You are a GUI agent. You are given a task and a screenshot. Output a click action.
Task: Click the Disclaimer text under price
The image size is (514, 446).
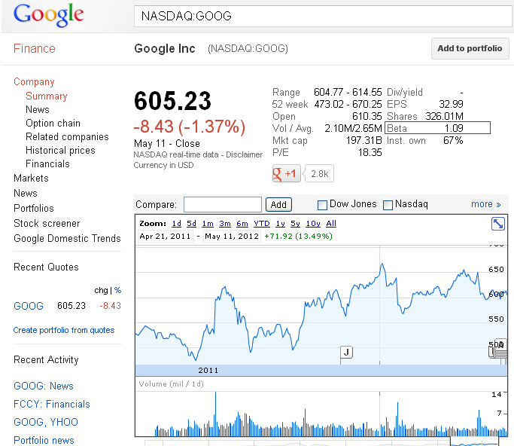pos(245,154)
